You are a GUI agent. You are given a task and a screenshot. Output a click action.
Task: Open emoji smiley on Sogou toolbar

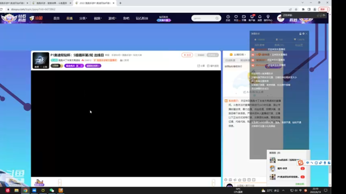(x=316, y=163)
